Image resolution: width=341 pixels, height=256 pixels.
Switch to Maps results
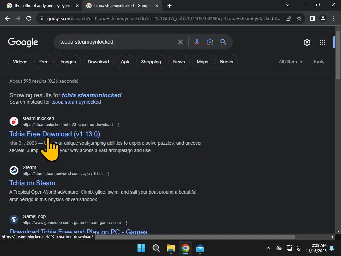pyautogui.click(x=202, y=62)
